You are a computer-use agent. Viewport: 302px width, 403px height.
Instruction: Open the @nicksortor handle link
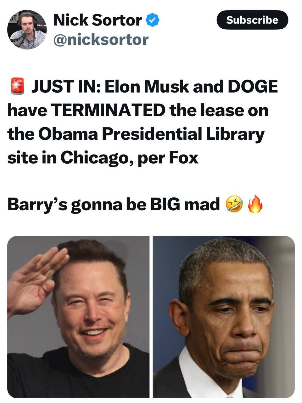101,40
